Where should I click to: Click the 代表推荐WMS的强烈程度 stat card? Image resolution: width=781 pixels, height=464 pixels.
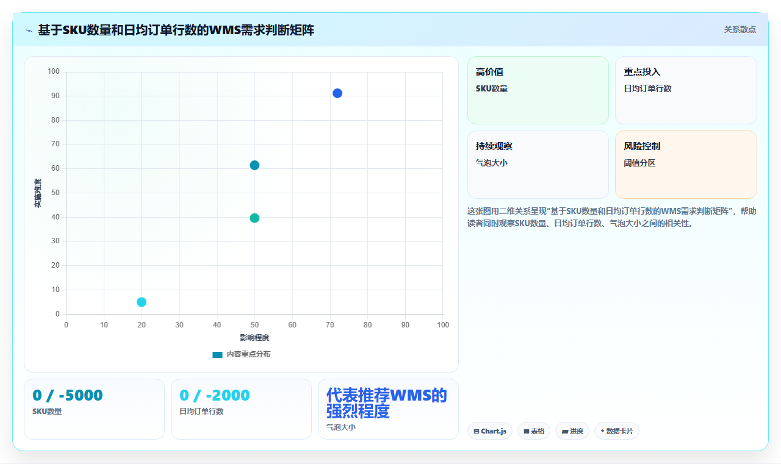[x=388, y=409]
